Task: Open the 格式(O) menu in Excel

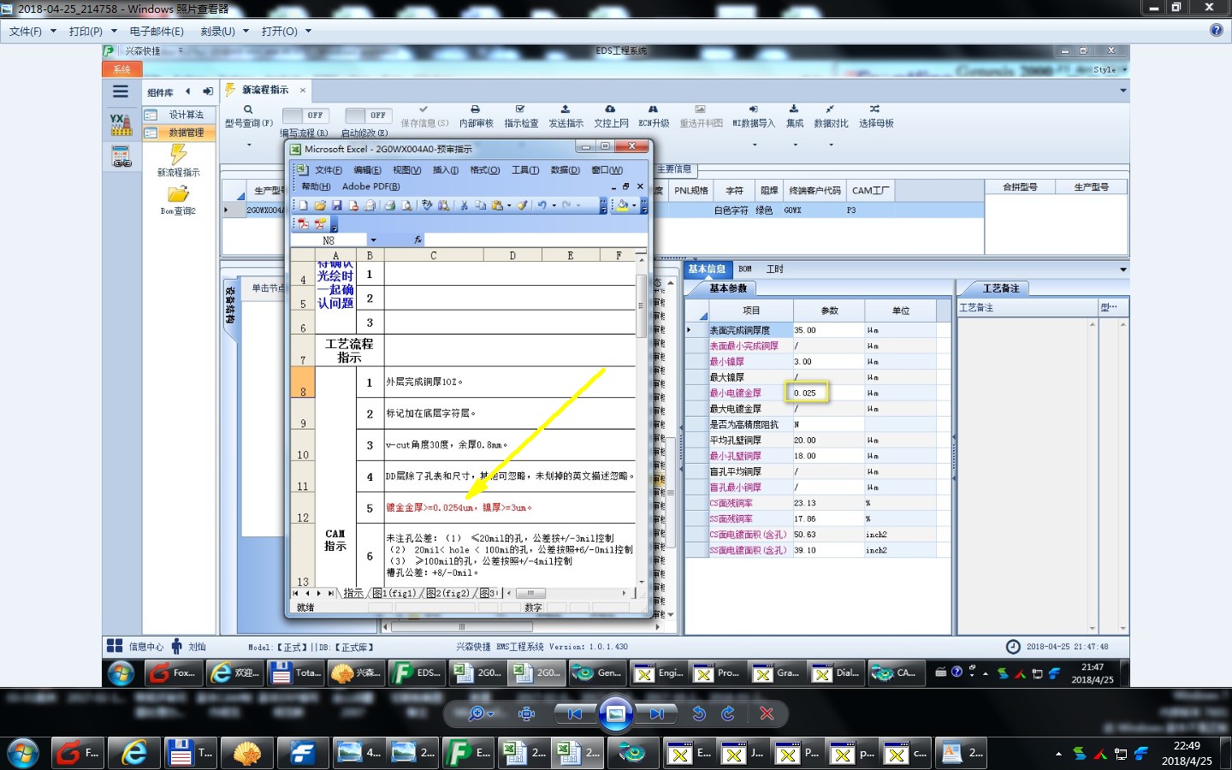Action: click(x=485, y=170)
